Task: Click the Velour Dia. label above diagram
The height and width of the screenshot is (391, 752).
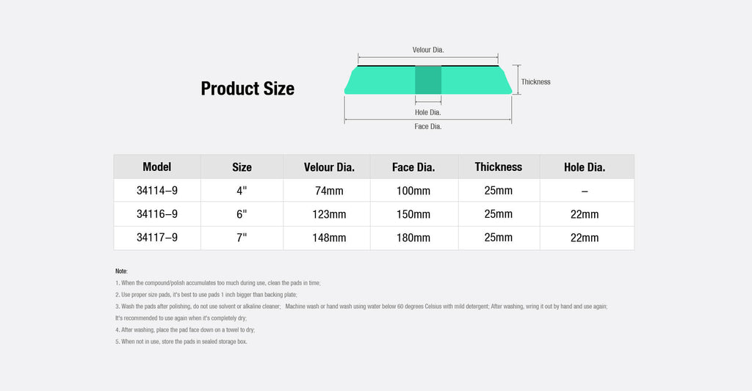Action: [x=428, y=50]
